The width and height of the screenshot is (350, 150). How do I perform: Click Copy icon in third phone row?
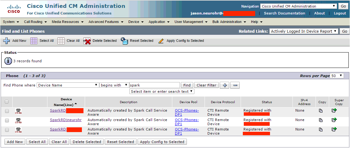321,130
